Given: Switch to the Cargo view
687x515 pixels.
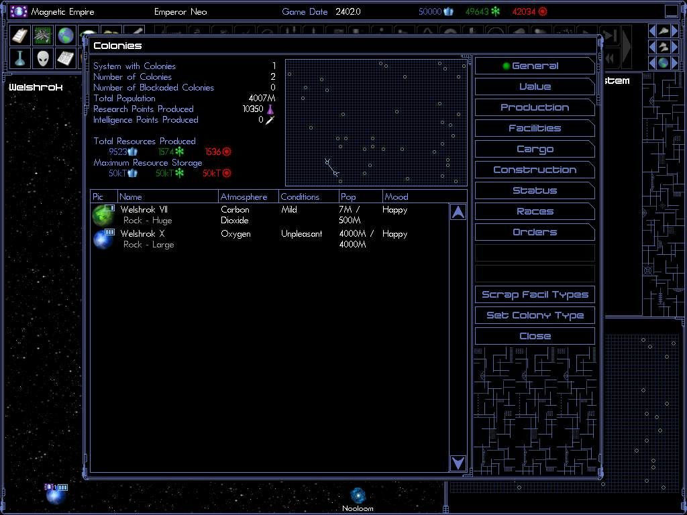Looking at the screenshot, I should (x=535, y=149).
